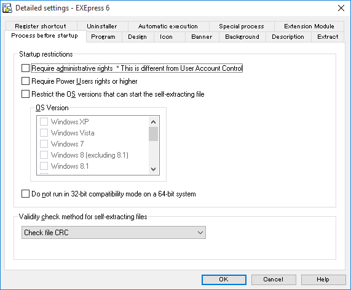Image resolution: width=351 pixels, height=290 pixels.
Task: Check Require Power Users rights or higher
Action: click(25, 81)
